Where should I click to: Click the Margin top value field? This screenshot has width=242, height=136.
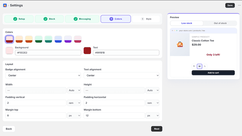click(x=36, y=116)
